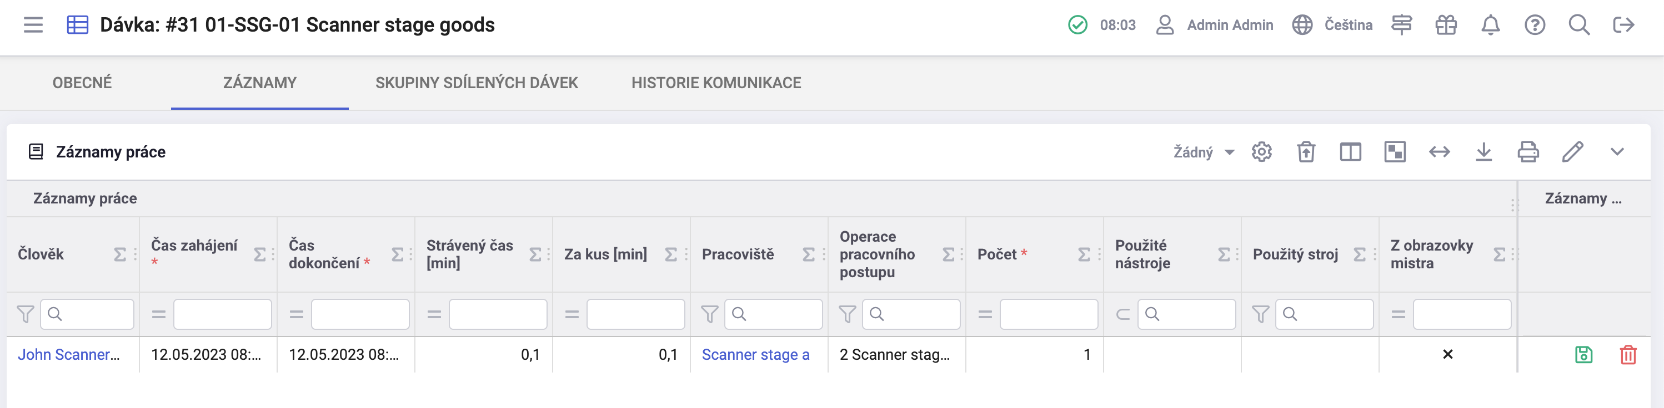Click Z obrazovky mistra X value cell

1447,354
